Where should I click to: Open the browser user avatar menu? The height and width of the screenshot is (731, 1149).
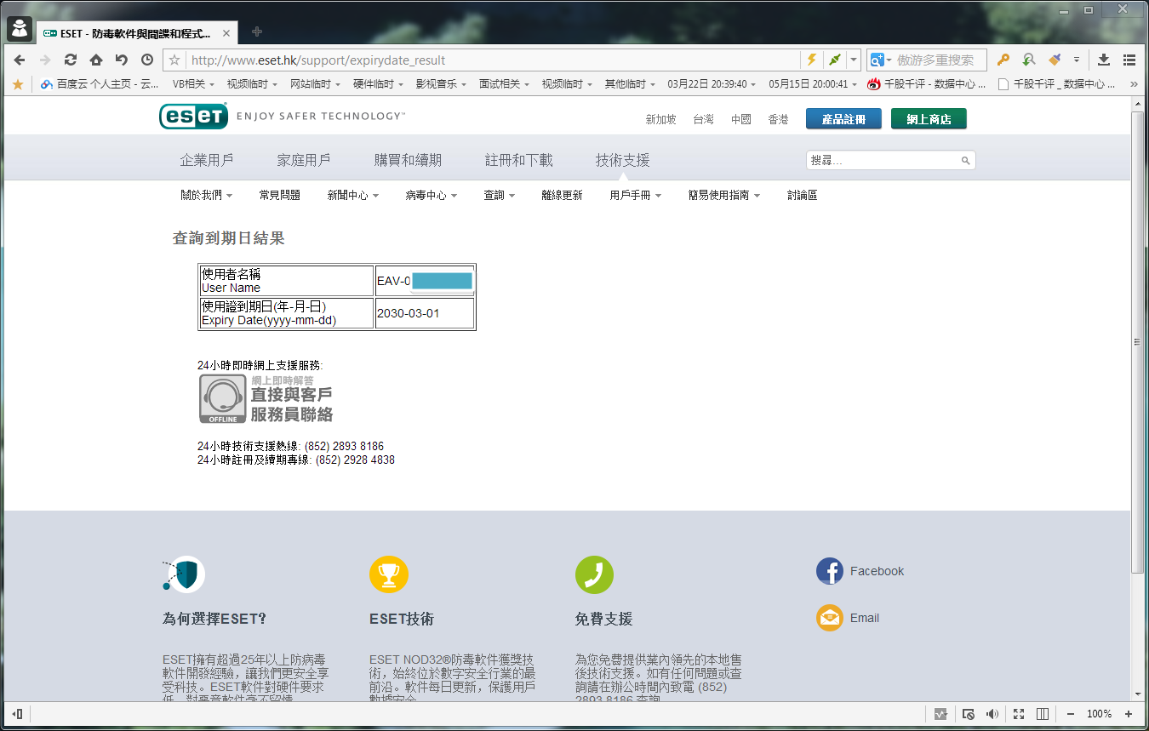pos(20,29)
